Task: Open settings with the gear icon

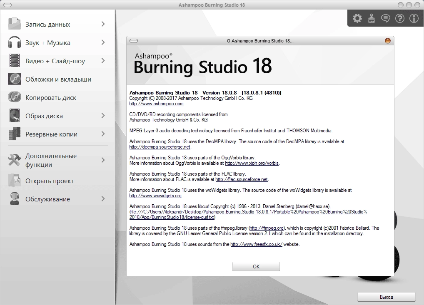Action: (x=357, y=18)
